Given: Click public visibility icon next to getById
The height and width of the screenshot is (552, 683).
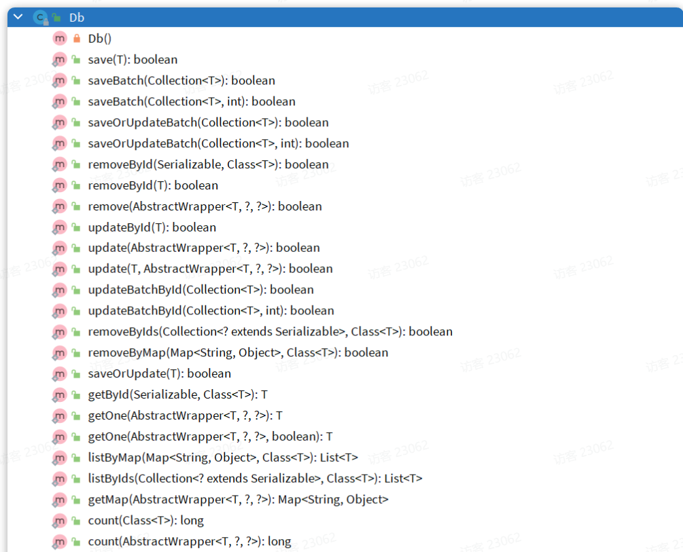Looking at the screenshot, I should [x=76, y=394].
